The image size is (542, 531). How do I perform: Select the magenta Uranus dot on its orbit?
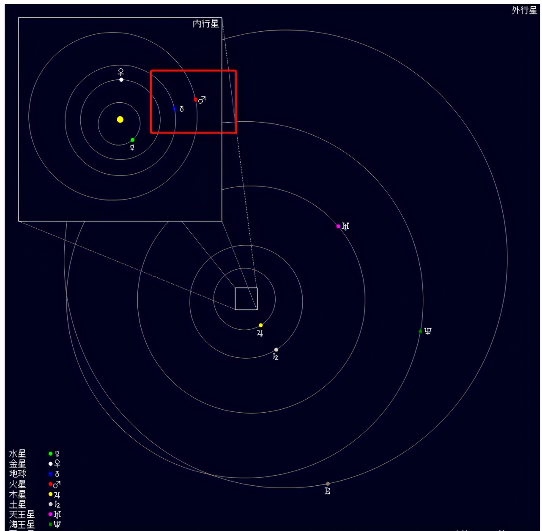(x=338, y=226)
